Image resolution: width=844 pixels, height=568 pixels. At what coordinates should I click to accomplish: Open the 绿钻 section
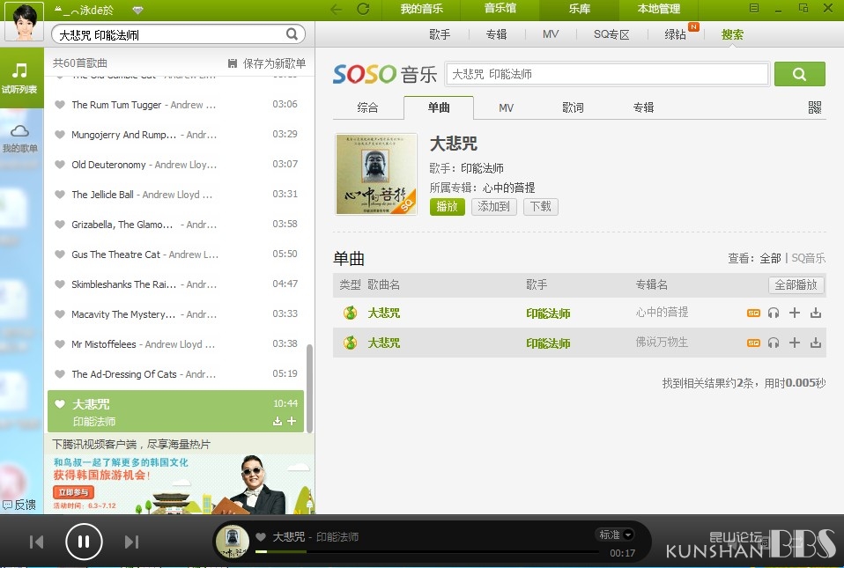point(675,34)
